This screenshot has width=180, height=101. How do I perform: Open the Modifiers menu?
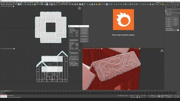pos(21,2)
